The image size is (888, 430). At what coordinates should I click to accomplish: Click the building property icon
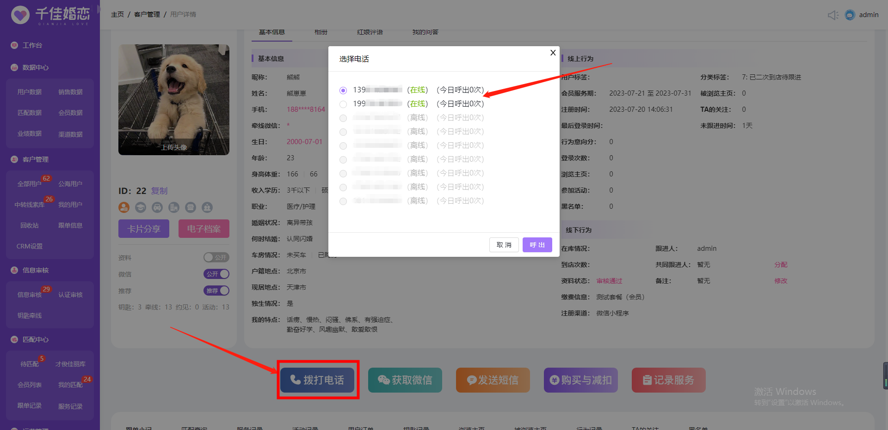click(x=174, y=207)
